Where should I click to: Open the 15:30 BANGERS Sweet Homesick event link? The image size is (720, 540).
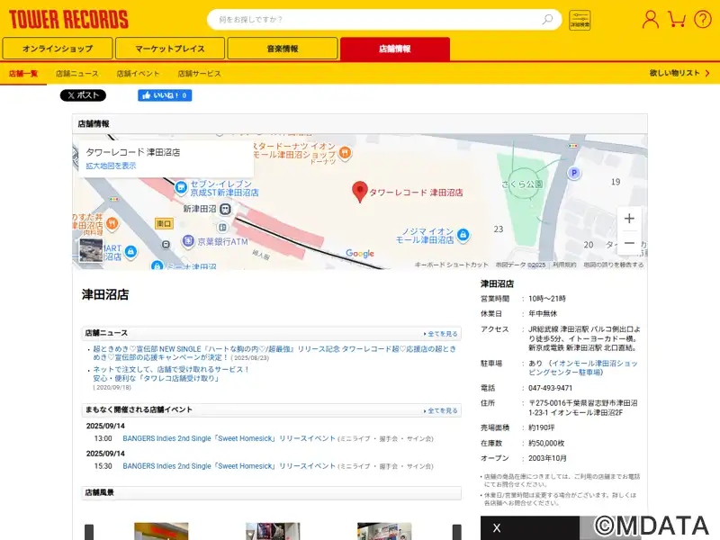(229, 466)
